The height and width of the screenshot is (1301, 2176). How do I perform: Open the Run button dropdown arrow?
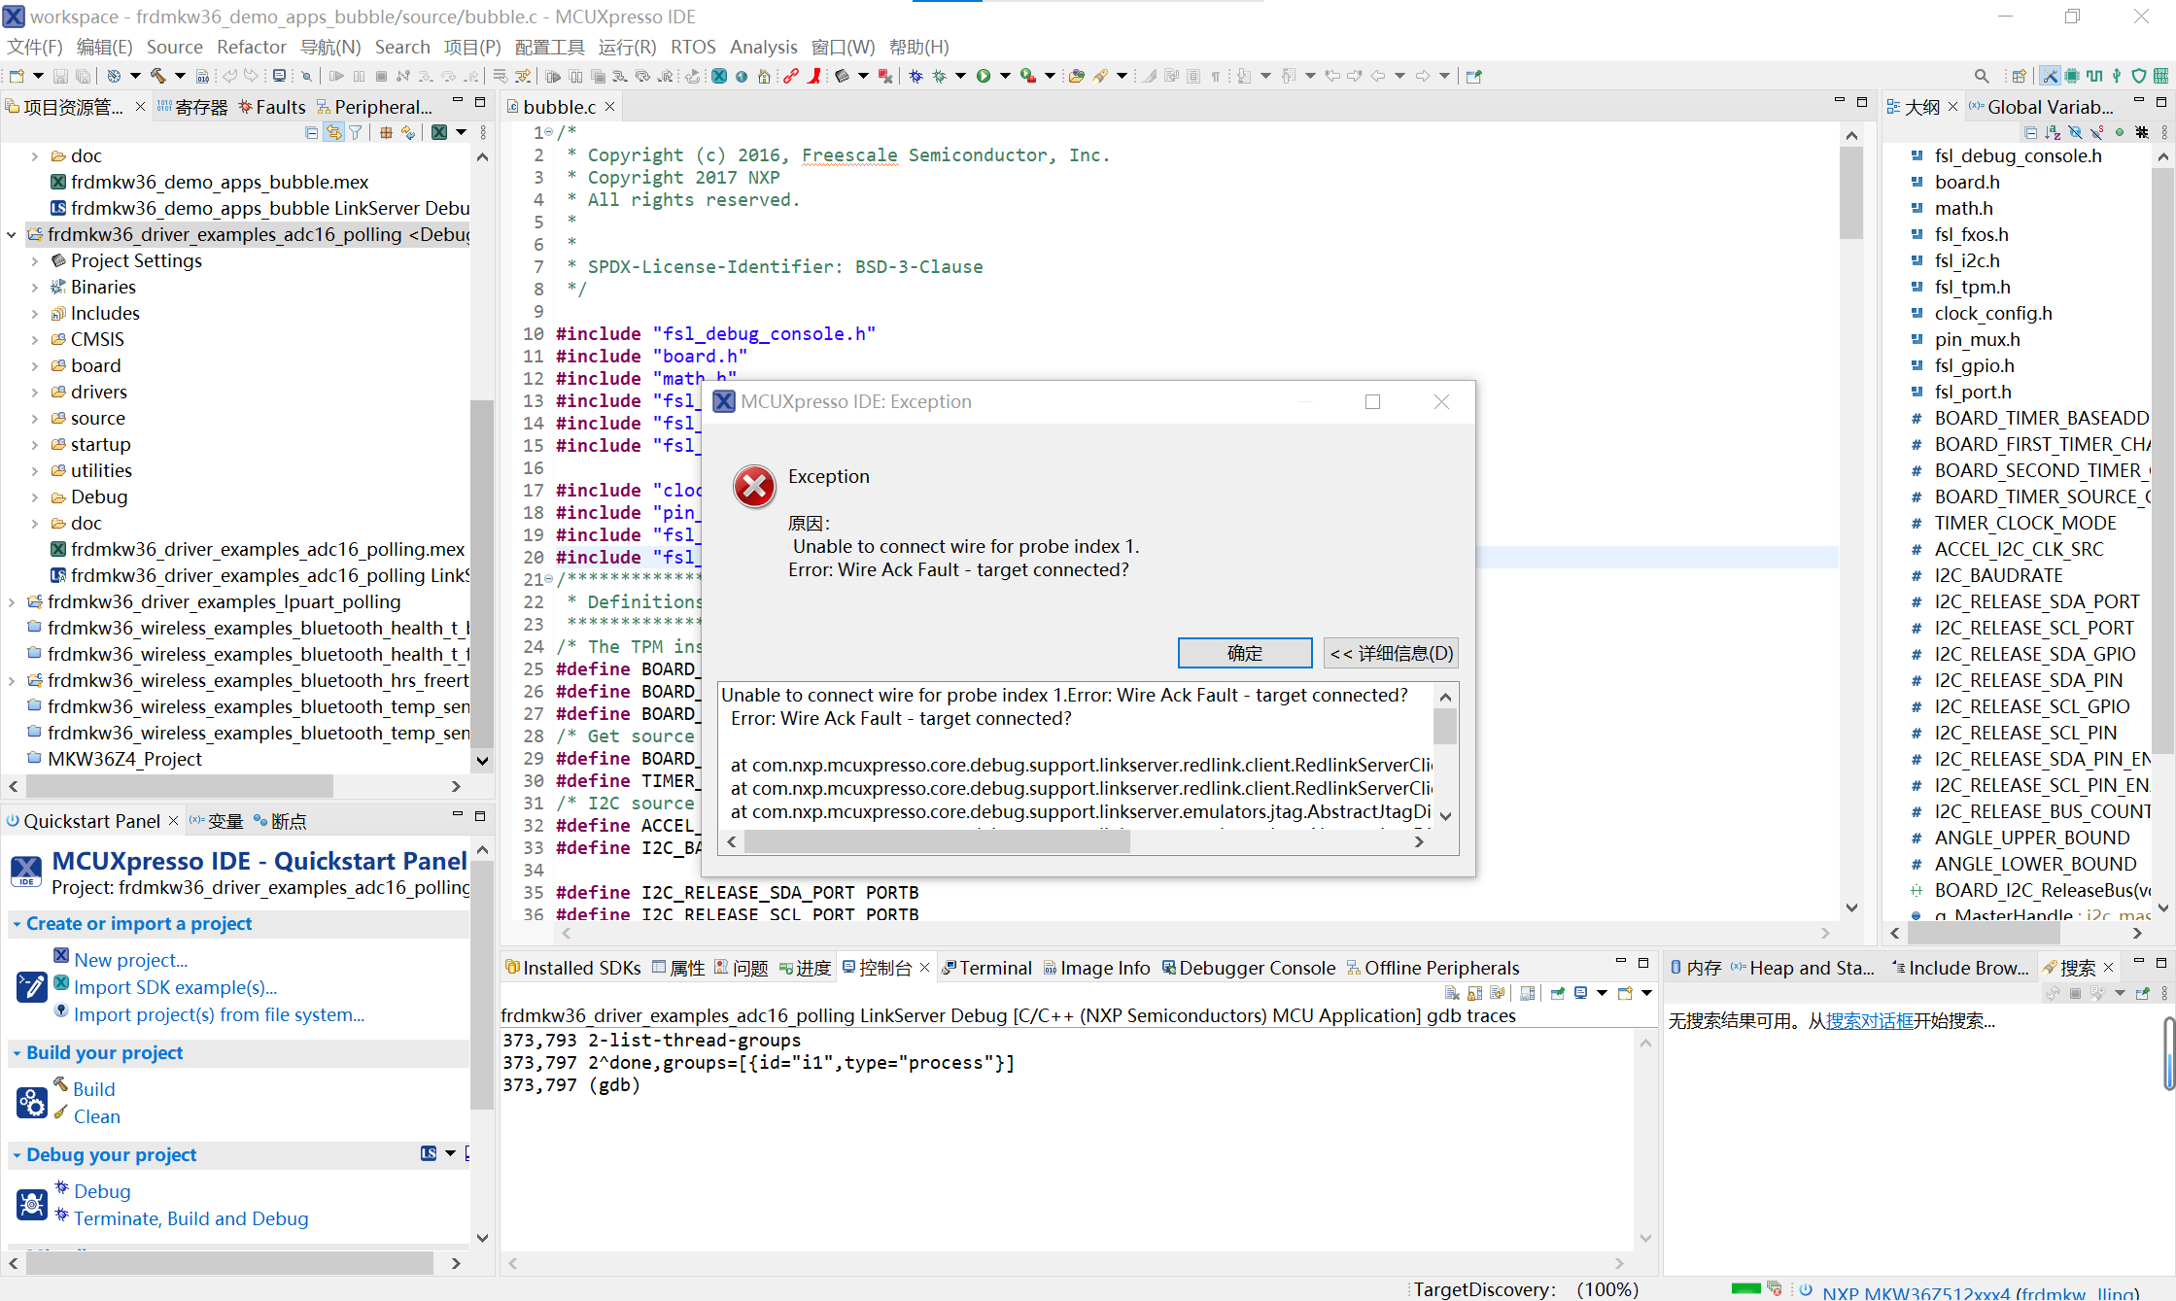pyautogui.click(x=1005, y=76)
